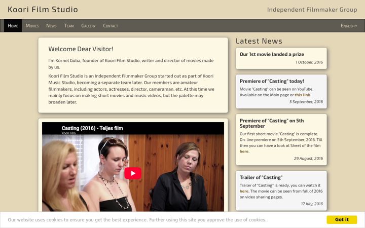Click the '17 July, 2016' date
Viewport: 365px width, 228px height.
pyautogui.click(x=312, y=204)
